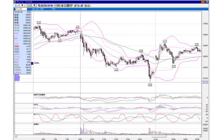Click the cursor pointer tool icon
Image resolution: width=222 pixels, height=140 pixels.
click(x=79, y=6)
